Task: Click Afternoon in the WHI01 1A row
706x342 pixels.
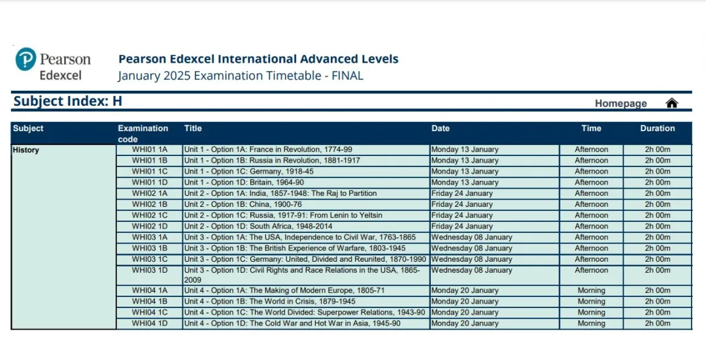Action: pyautogui.click(x=591, y=149)
